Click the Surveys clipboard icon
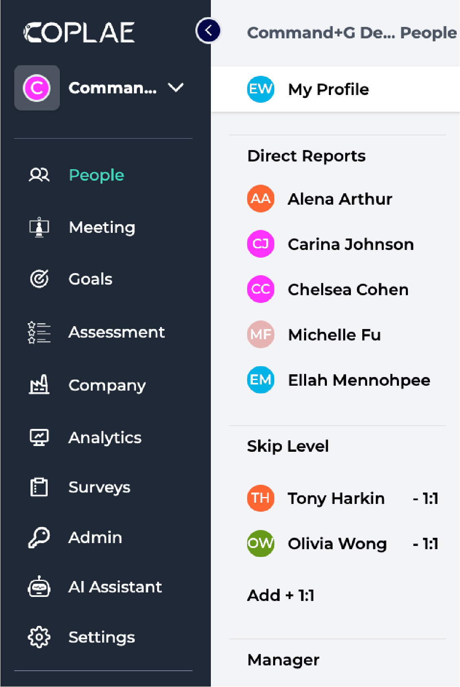The image size is (460, 687). (39, 487)
